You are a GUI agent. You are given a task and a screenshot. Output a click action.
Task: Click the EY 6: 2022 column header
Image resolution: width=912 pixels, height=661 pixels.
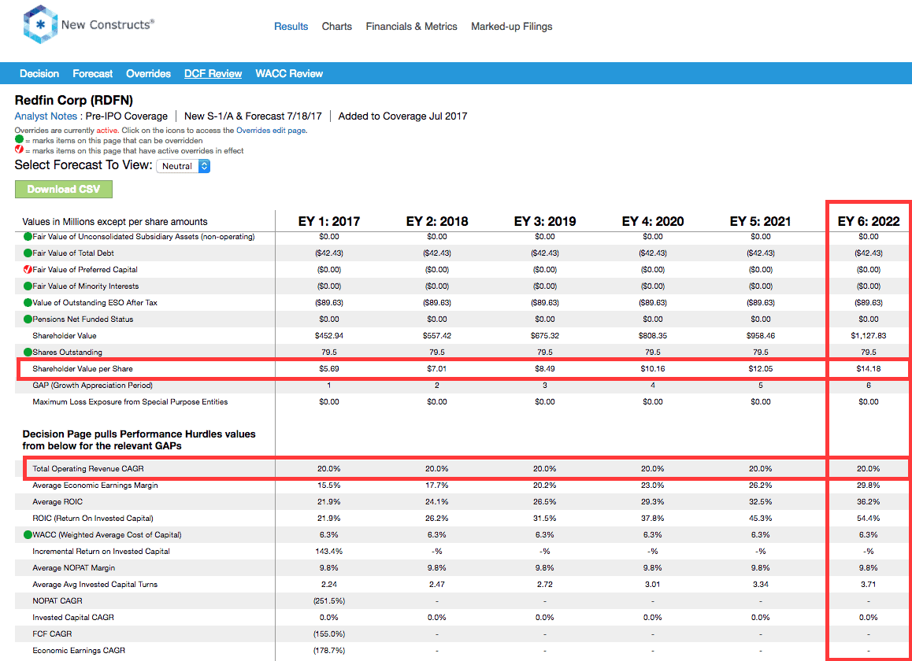point(869,221)
